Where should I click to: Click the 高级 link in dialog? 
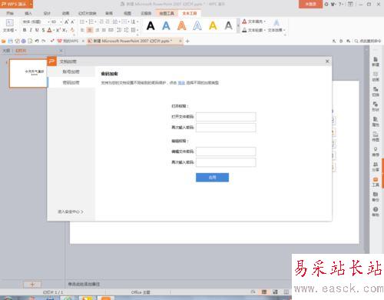pos(181,83)
